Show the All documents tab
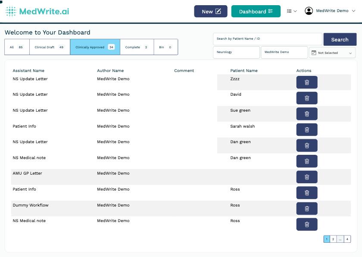 pyautogui.click(x=17, y=47)
